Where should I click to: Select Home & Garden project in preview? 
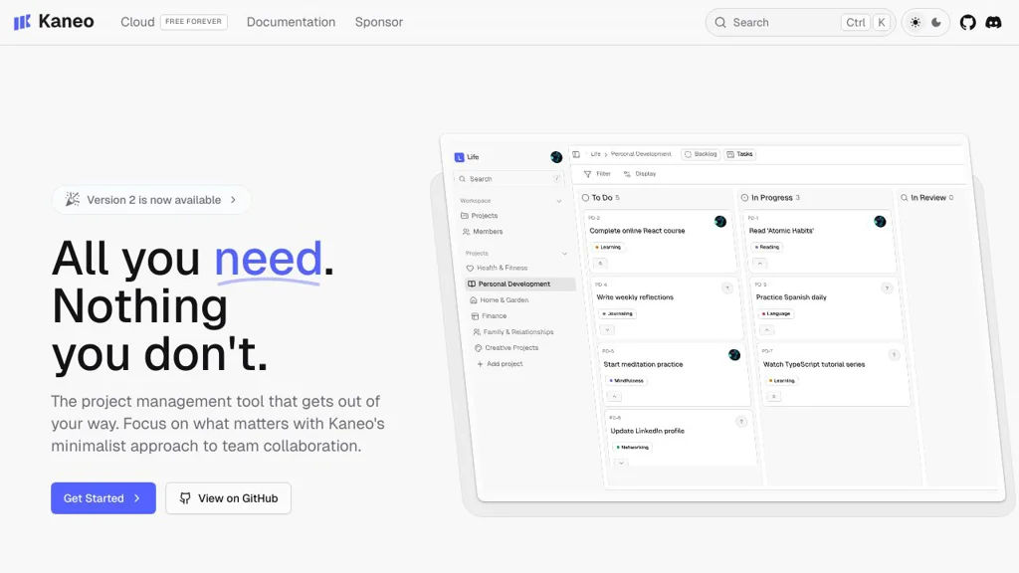pyautogui.click(x=500, y=300)
